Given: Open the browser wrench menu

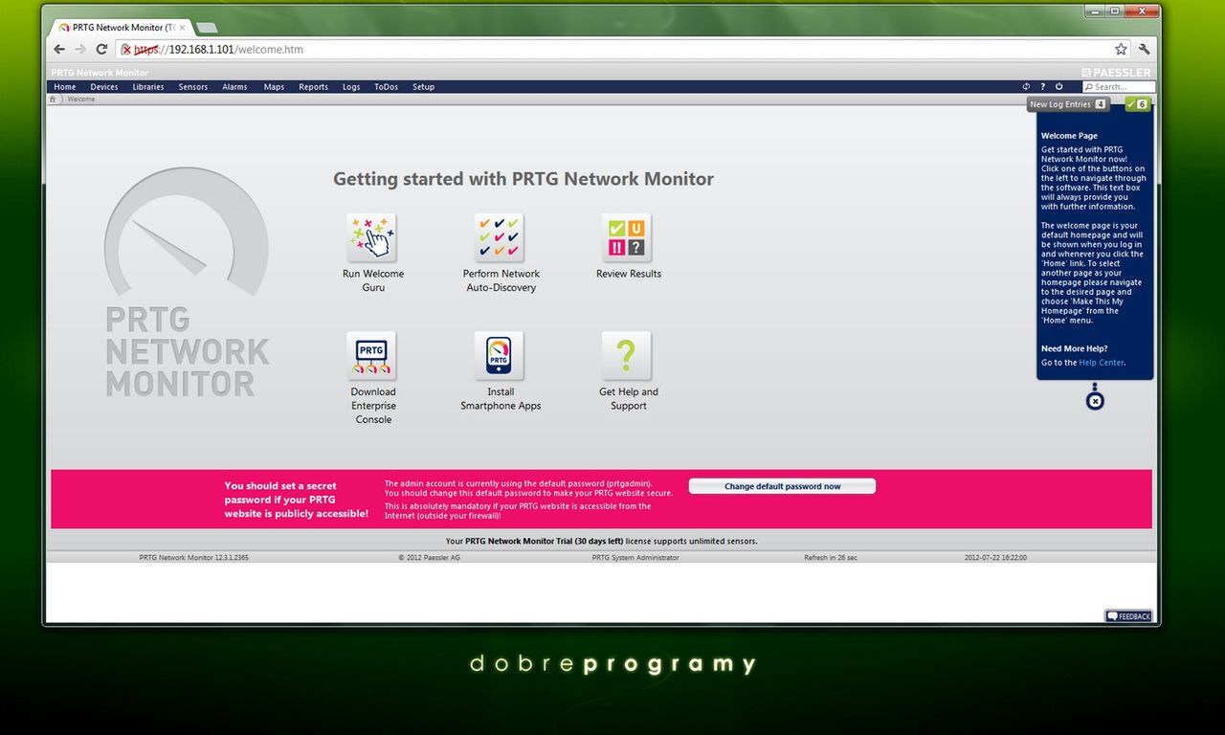Looking at the screenshot, I should tap(1144, 49).
